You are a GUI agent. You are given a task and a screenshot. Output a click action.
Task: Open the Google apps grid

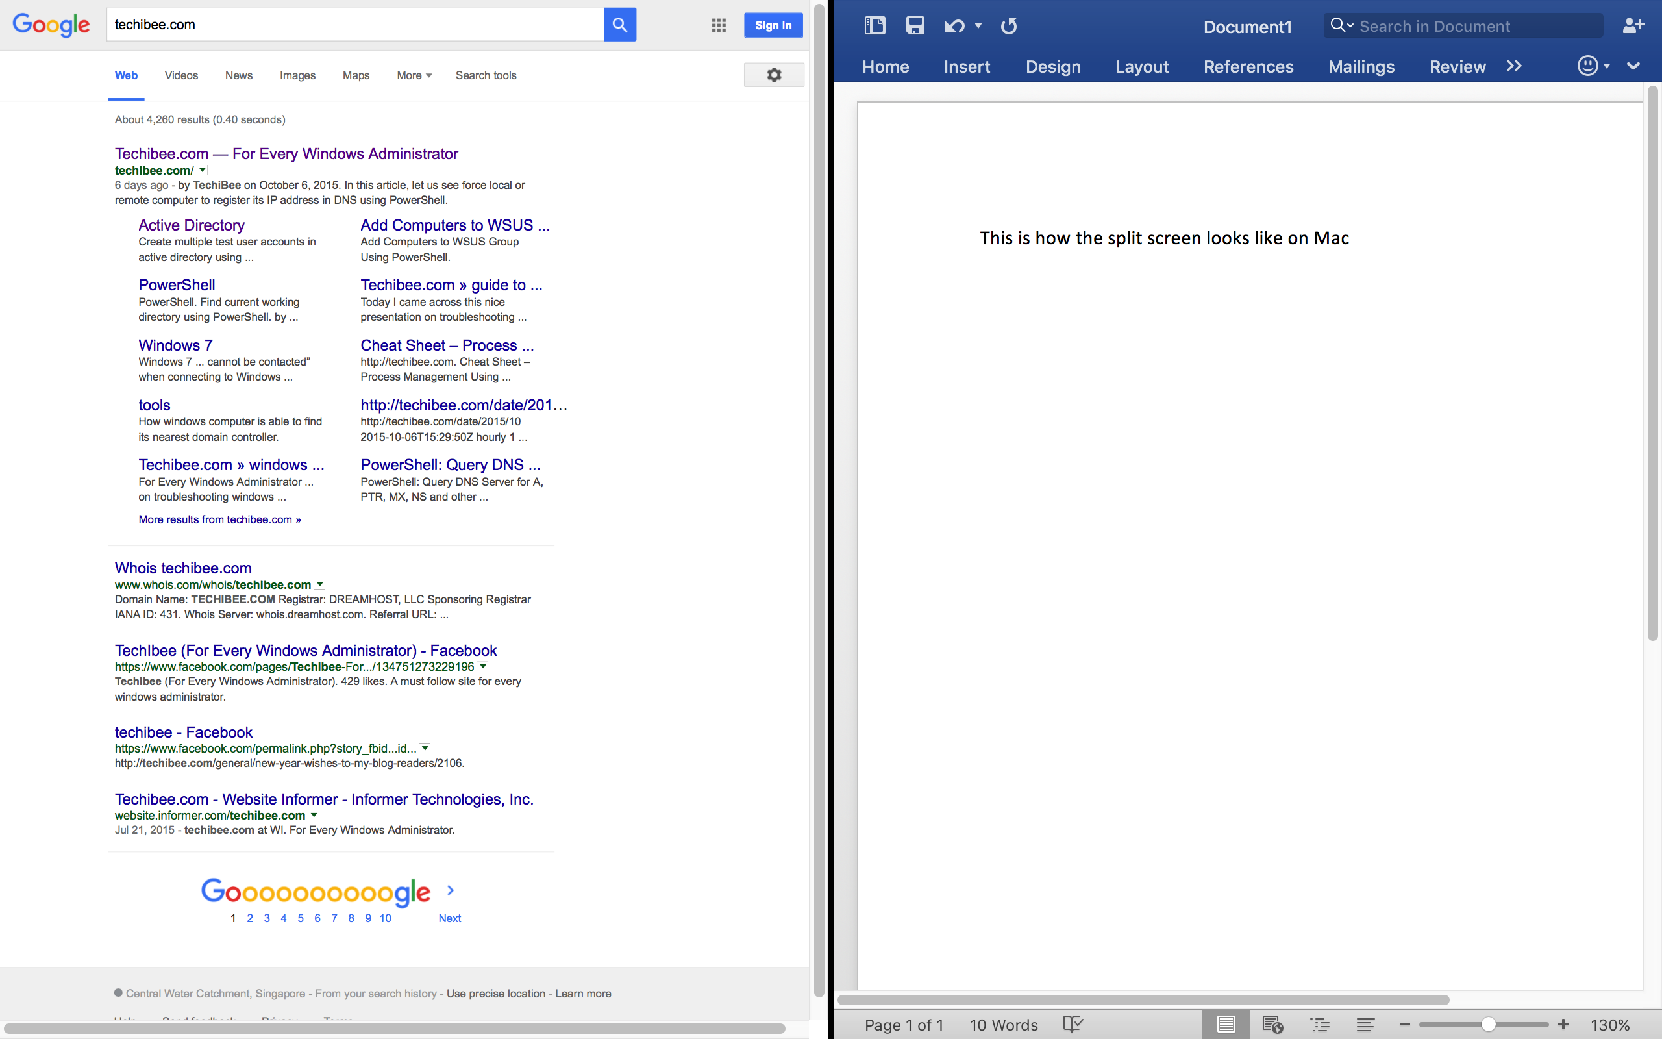719,25
